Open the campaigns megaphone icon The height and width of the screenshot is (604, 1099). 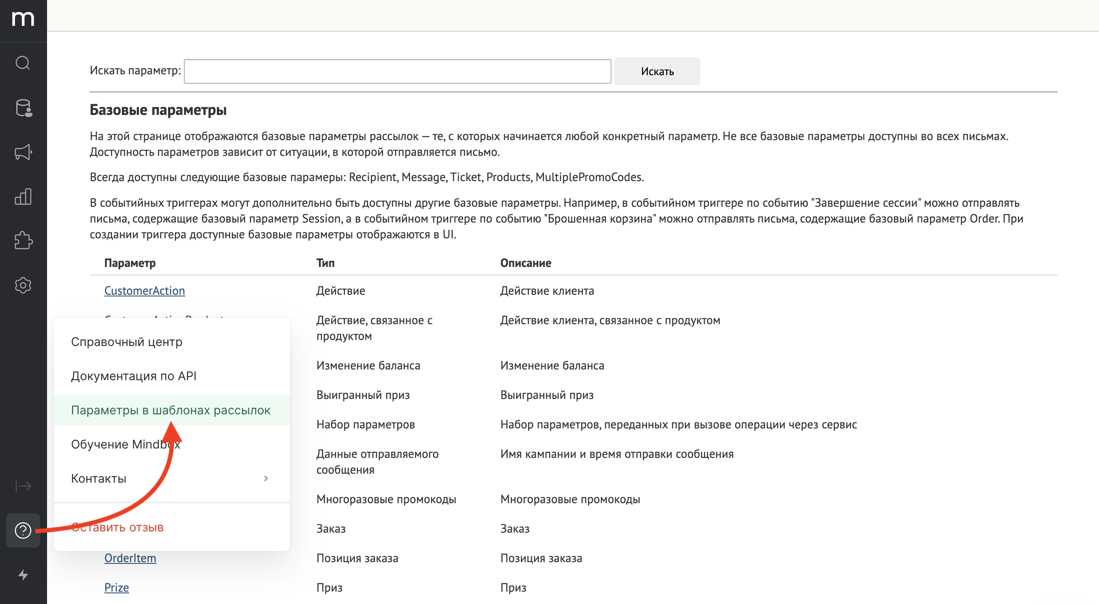pos(23,152)
